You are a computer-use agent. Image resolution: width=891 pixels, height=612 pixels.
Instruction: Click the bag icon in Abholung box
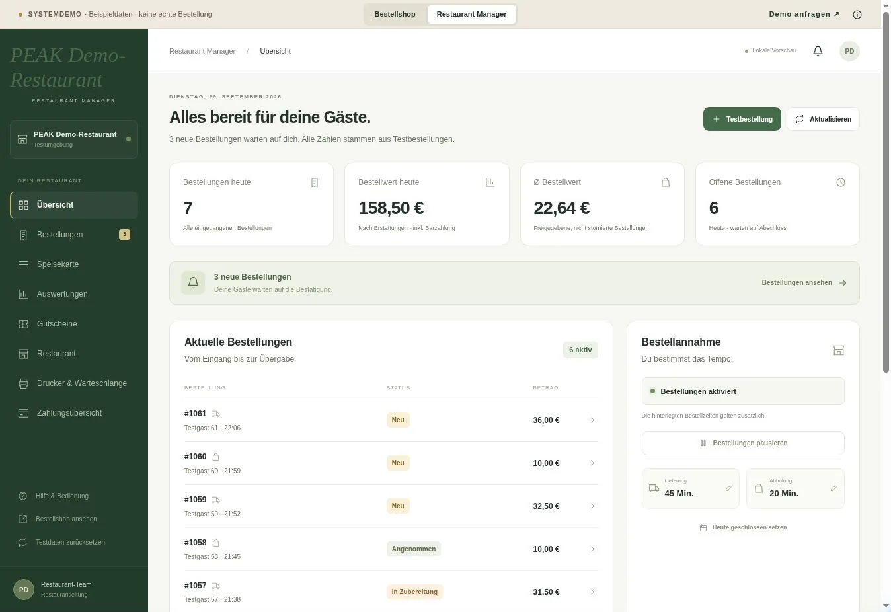coord(759,488)
